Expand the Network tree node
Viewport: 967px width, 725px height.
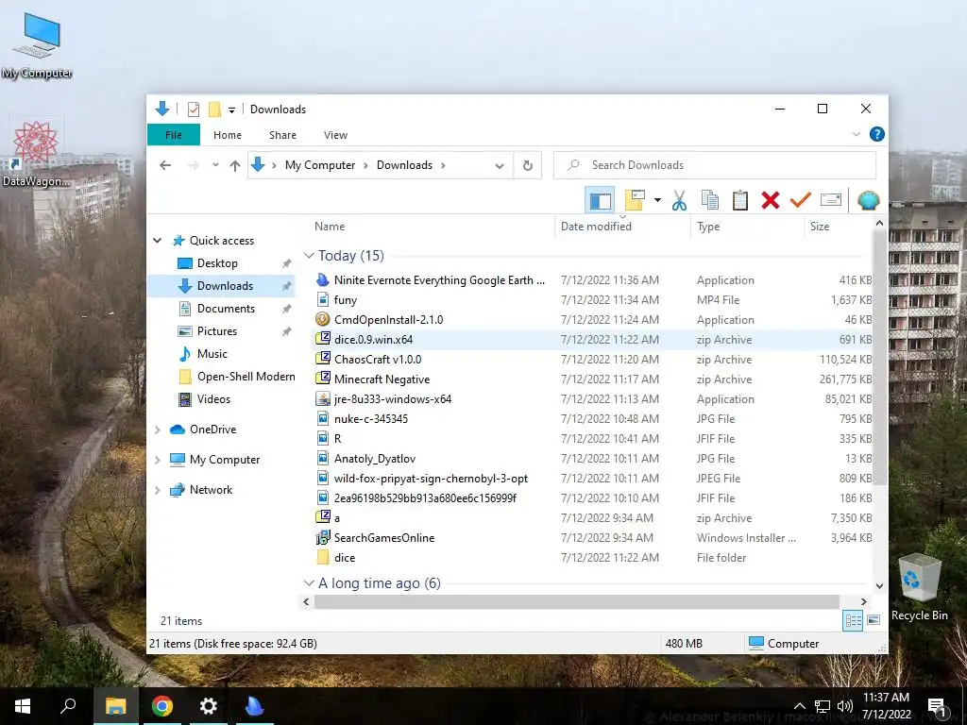click(x=158, y=490)
